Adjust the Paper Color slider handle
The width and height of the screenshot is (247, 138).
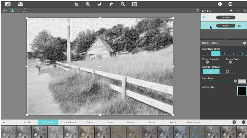pos(235,81)
